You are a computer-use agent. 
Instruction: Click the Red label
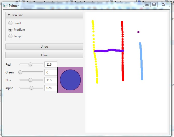click(x=8, y=65)
